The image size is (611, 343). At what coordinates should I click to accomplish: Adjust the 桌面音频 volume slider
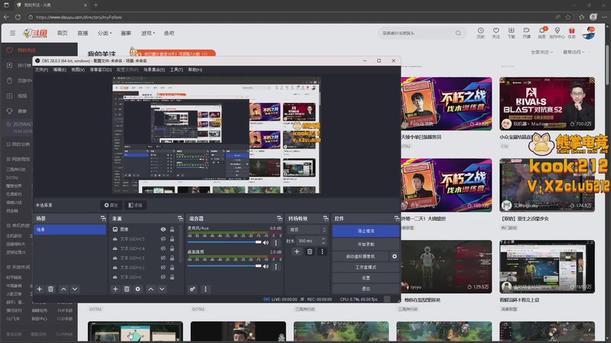(225, 266)
